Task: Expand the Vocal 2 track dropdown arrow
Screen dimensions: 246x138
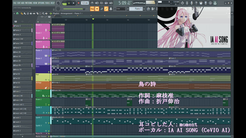Action: point(46,38)
